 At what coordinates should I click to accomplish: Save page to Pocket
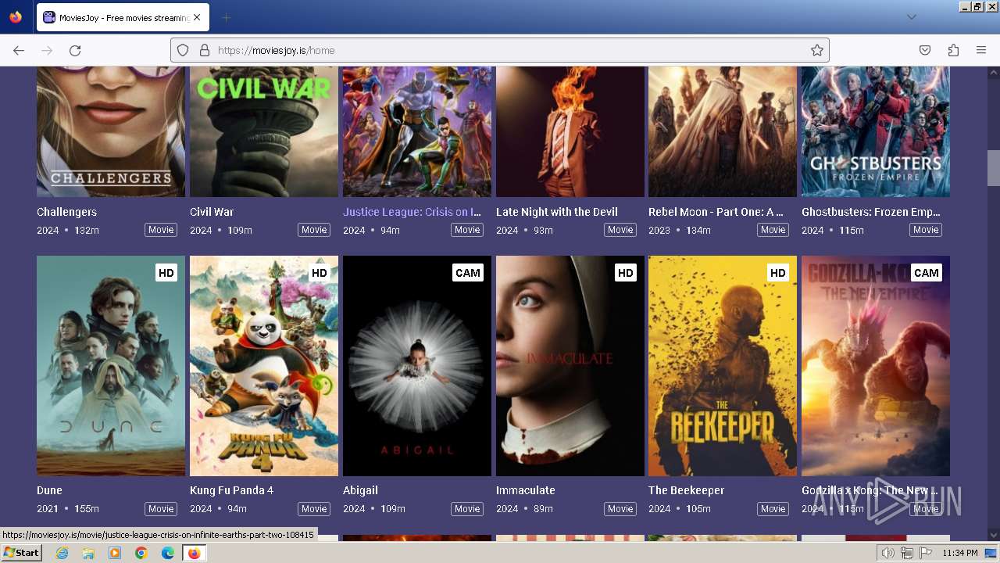(925, 50)
